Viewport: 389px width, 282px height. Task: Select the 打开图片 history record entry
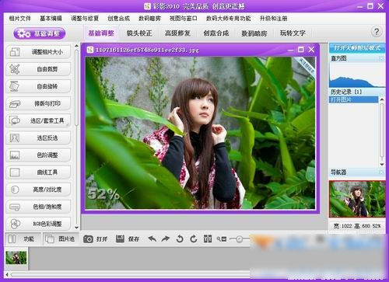point(354,99)
